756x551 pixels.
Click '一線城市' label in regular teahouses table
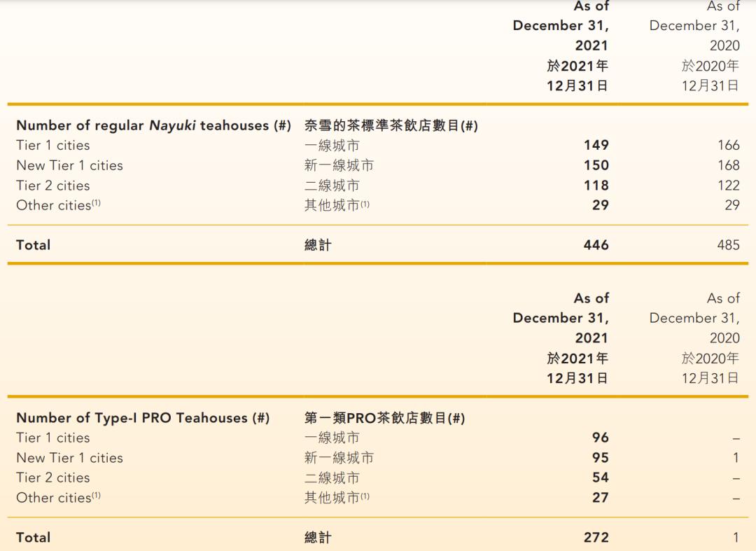point(332,146)
